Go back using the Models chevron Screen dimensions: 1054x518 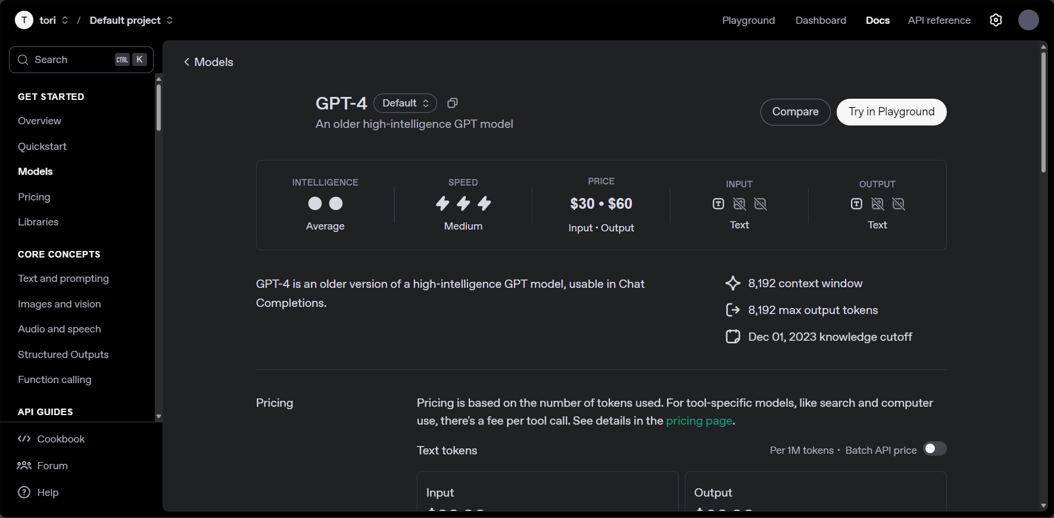(x=187, y=62)
